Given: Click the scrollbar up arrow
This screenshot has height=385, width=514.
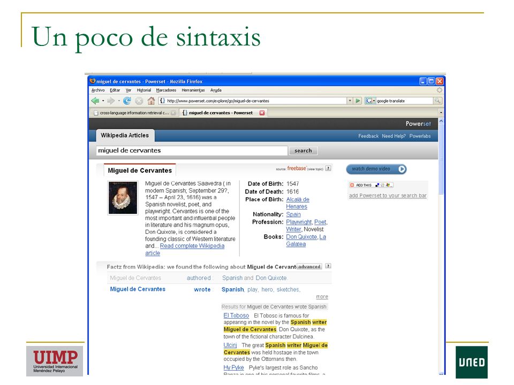Looking at the screenshot, I should (441, 121).
